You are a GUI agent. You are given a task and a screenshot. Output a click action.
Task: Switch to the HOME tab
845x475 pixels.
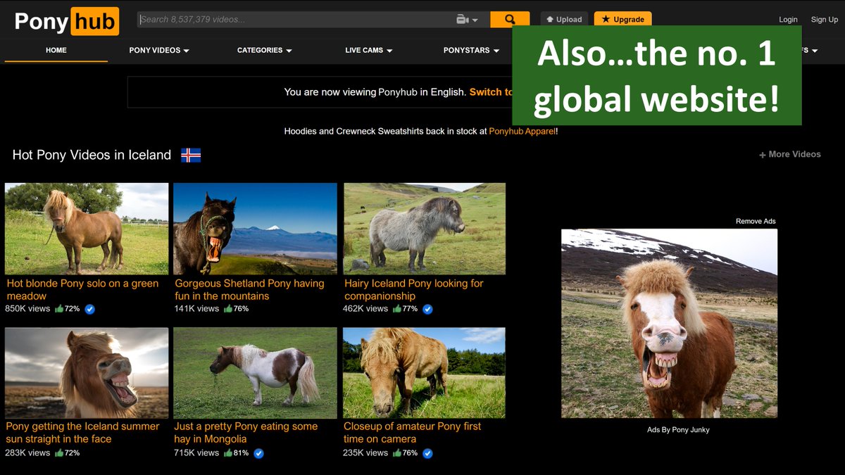click(56, 50)
